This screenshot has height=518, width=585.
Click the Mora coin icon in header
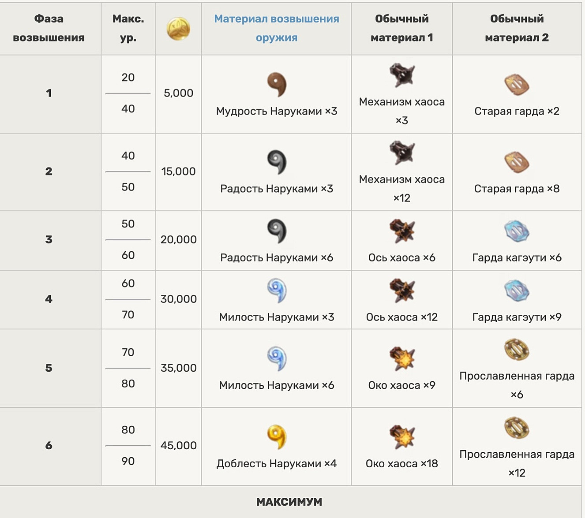pyautogui.click(x=178, y=29)
